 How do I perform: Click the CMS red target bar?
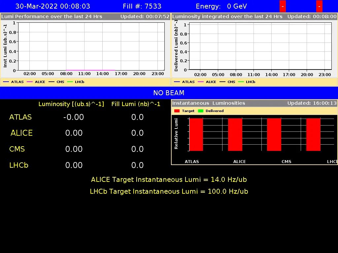coord(274,134)
